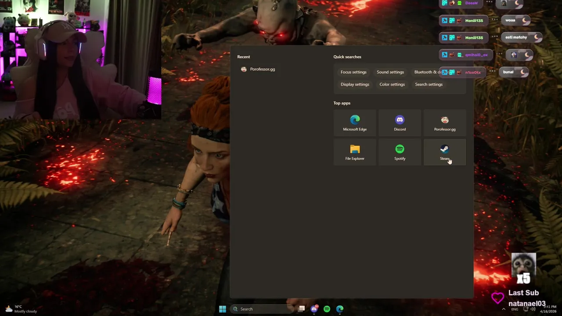Open Microsoft Edge from Top apps
Image resolution: width=562 pixels, height=316 pixels.
pyautogui.click(x=355, y=123)
